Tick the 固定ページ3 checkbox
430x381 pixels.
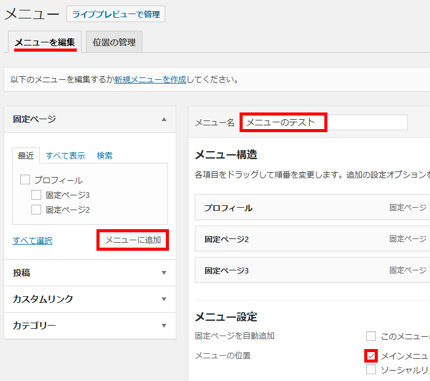(x=36, y=195)
